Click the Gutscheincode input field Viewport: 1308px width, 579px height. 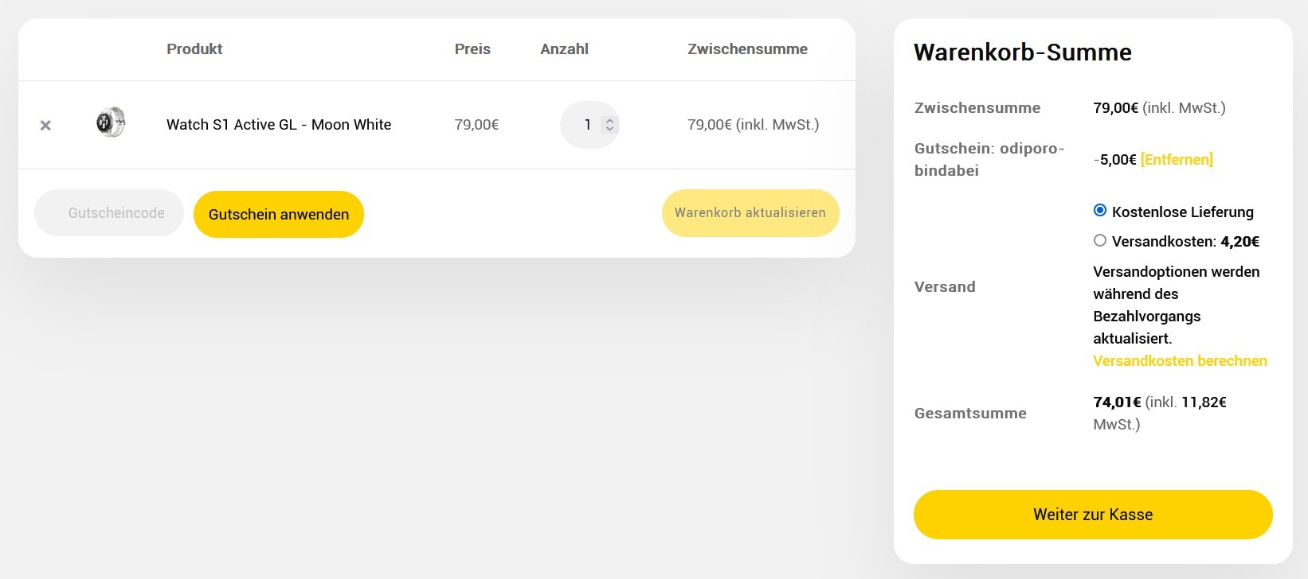(109, 213)
